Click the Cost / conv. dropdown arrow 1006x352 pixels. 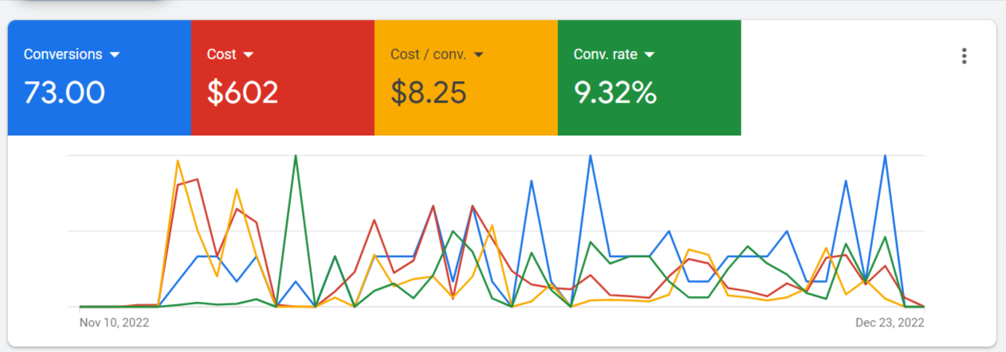tap(479, 55)
